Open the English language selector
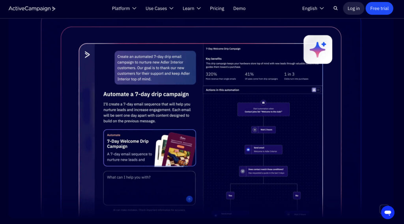The height and width of the screenshot is (224, 404). [313, 9]
